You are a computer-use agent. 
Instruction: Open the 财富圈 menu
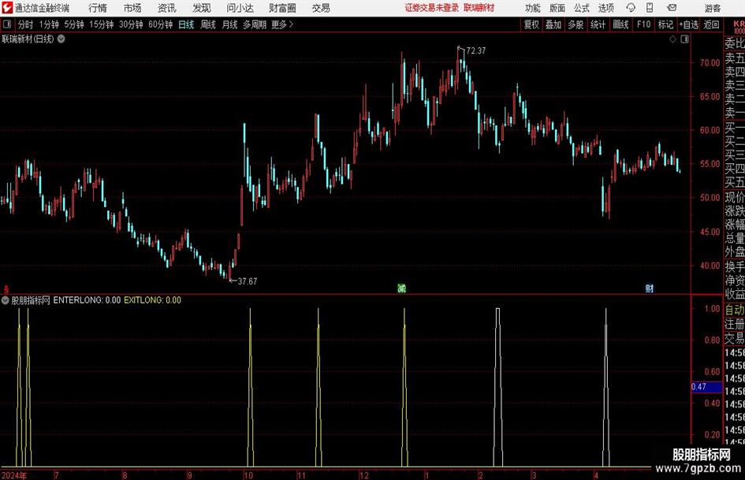282,8
